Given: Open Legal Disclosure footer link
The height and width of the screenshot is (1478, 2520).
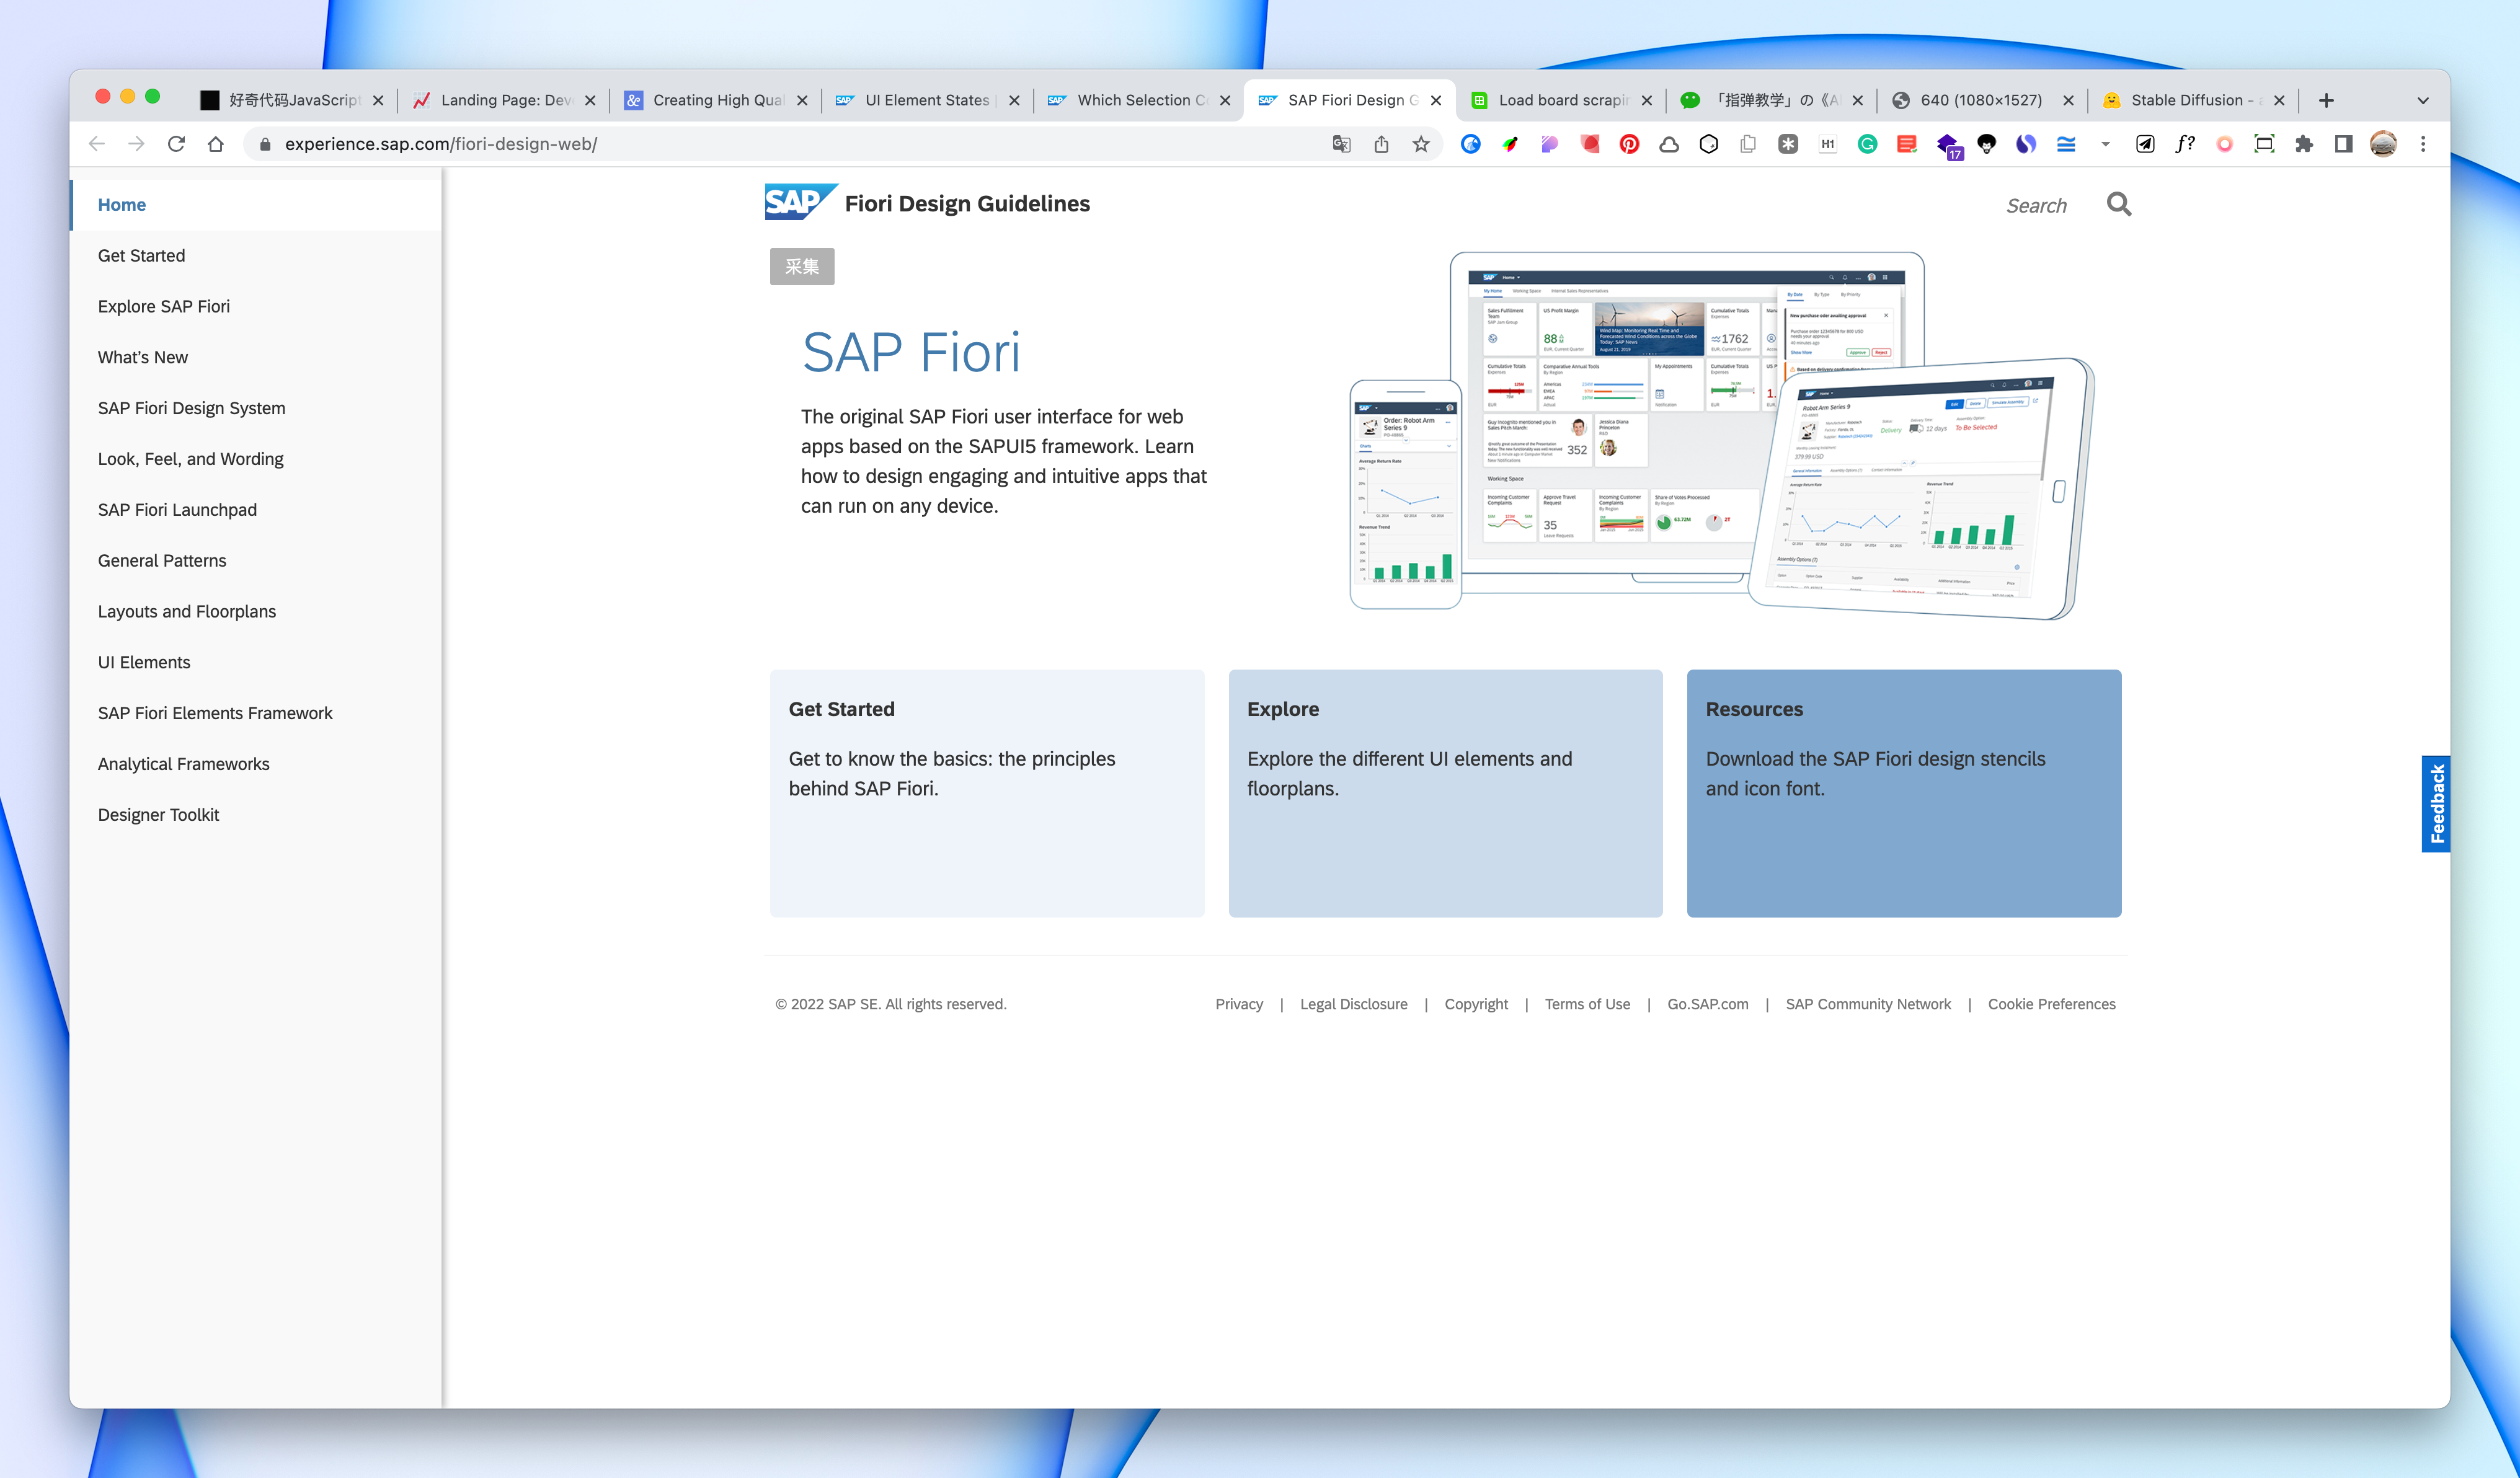Looking at the screenshot, I should click(x=1353, y=1004).
